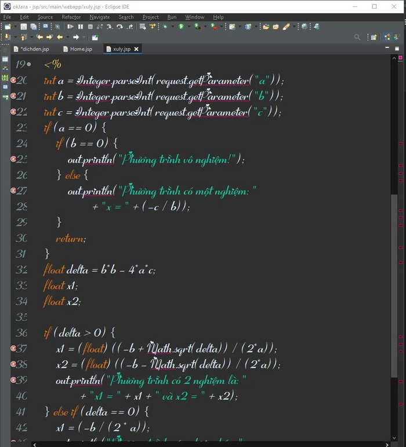Click error marker on line 20
The image size is (406, 447).
(13, 80)
